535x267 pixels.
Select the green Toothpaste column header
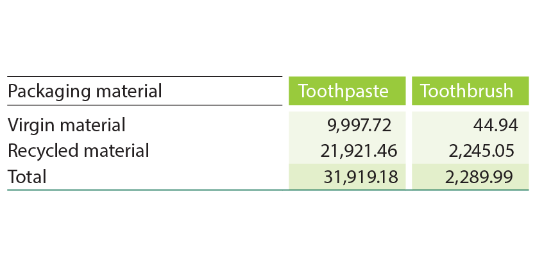click(x=343, y=91)
